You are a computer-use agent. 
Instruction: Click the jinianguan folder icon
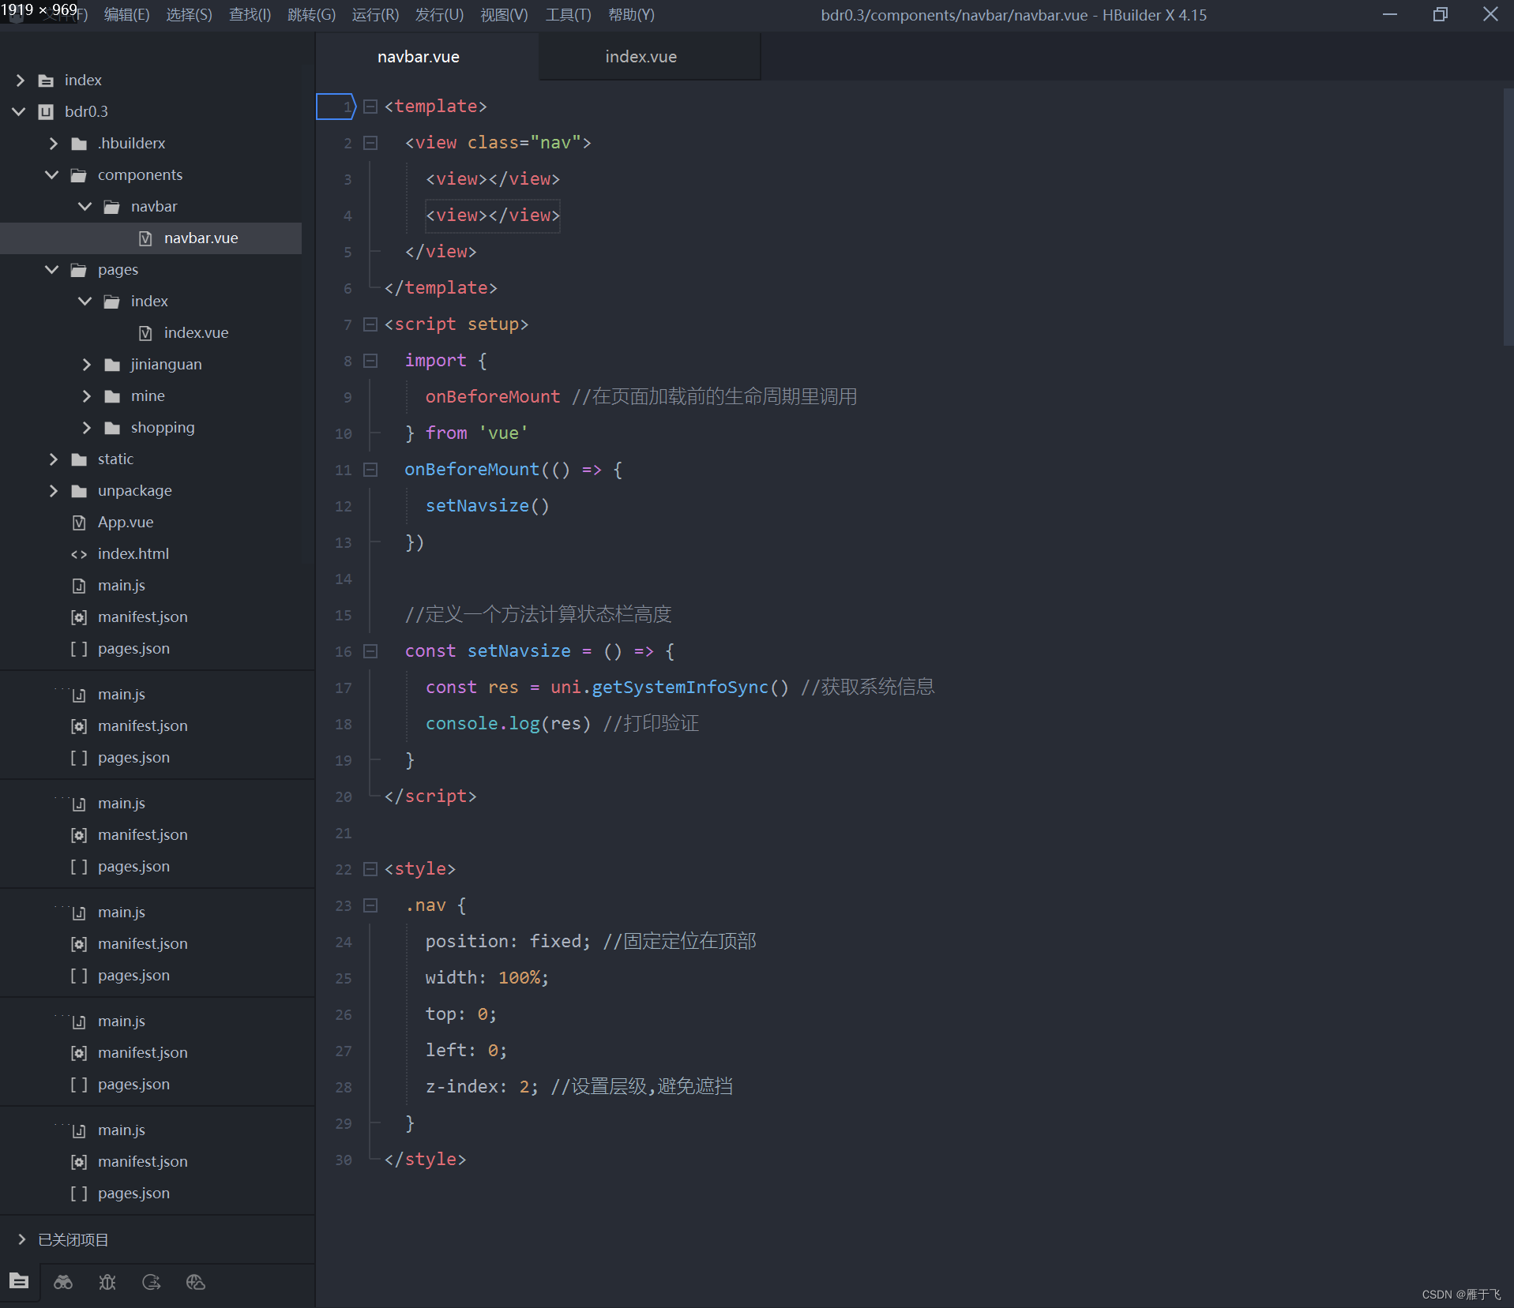(112, 365)
